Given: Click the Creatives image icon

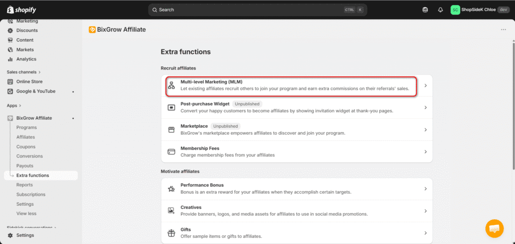Looking at the screenshot, I should pos(171,211).
